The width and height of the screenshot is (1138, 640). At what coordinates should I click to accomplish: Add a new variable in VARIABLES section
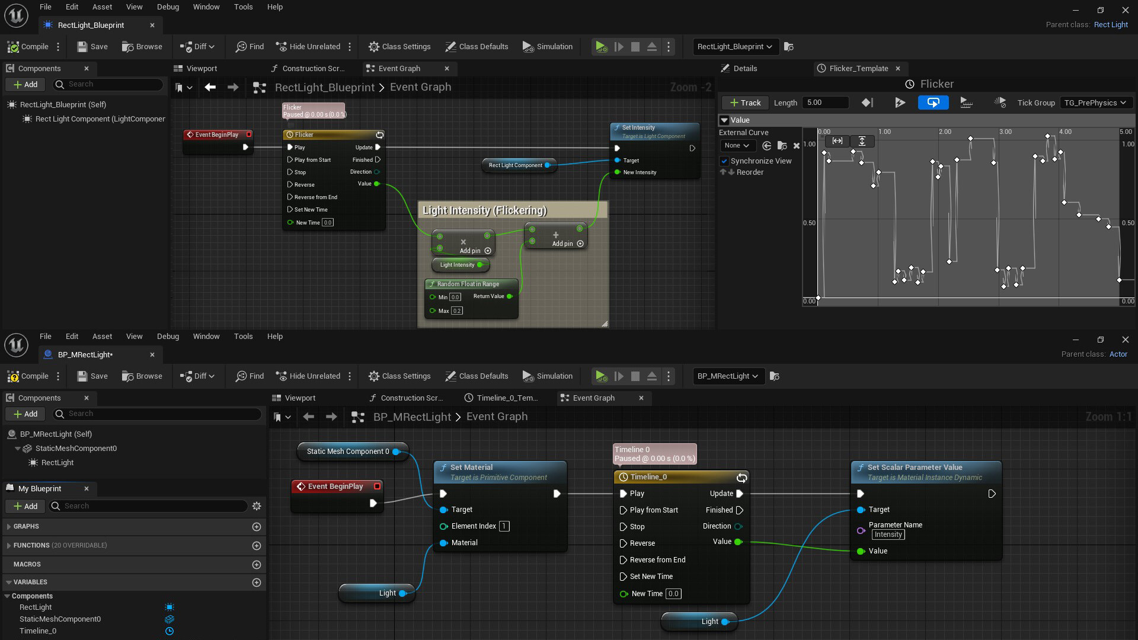(257, 583)
